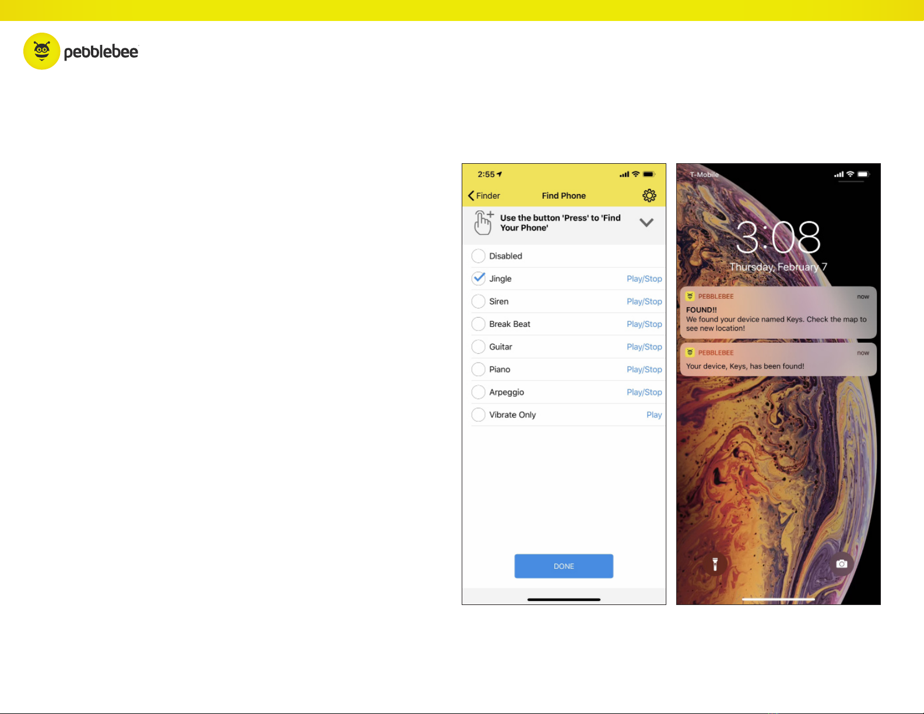This screenshot has height=714, width=924.
Task: Tap home indicator bar on Find Phone screen
Action: tap(564, 599)
